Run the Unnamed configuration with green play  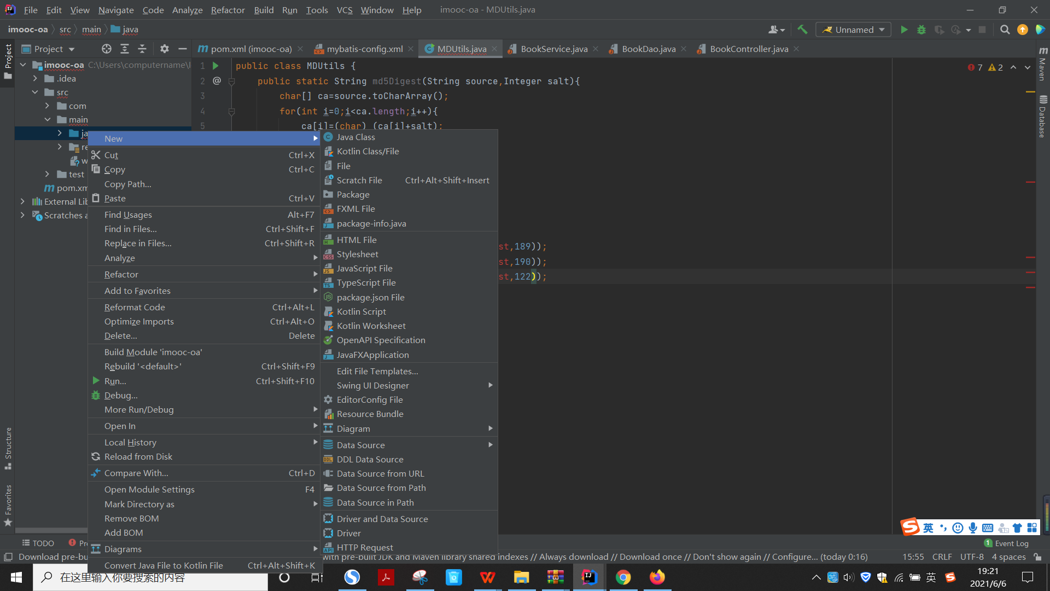[904, 30]
